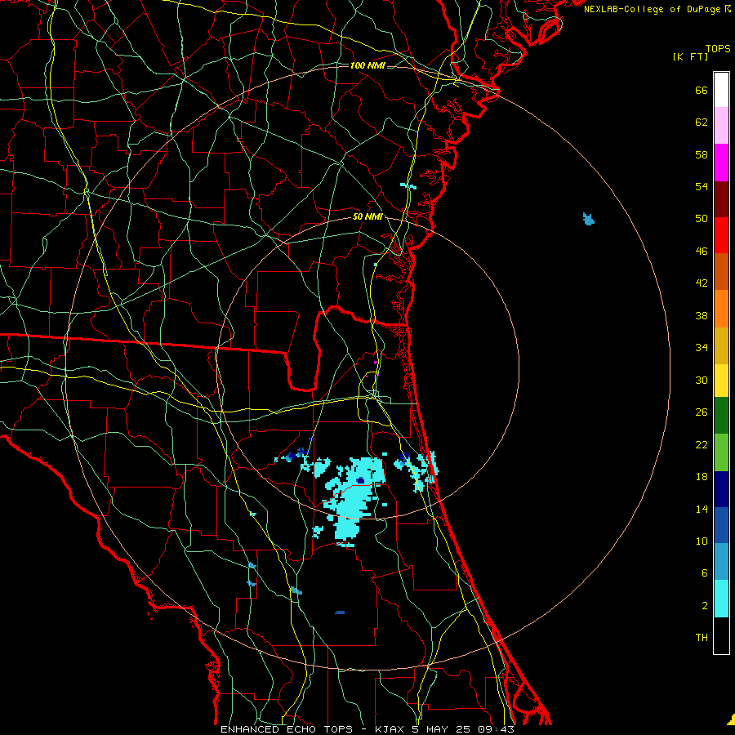The height and width of the screenshot is (735, 735).
Task: Click the navy blue spot inside the cyan echo mass
Action: pos(360,480)
